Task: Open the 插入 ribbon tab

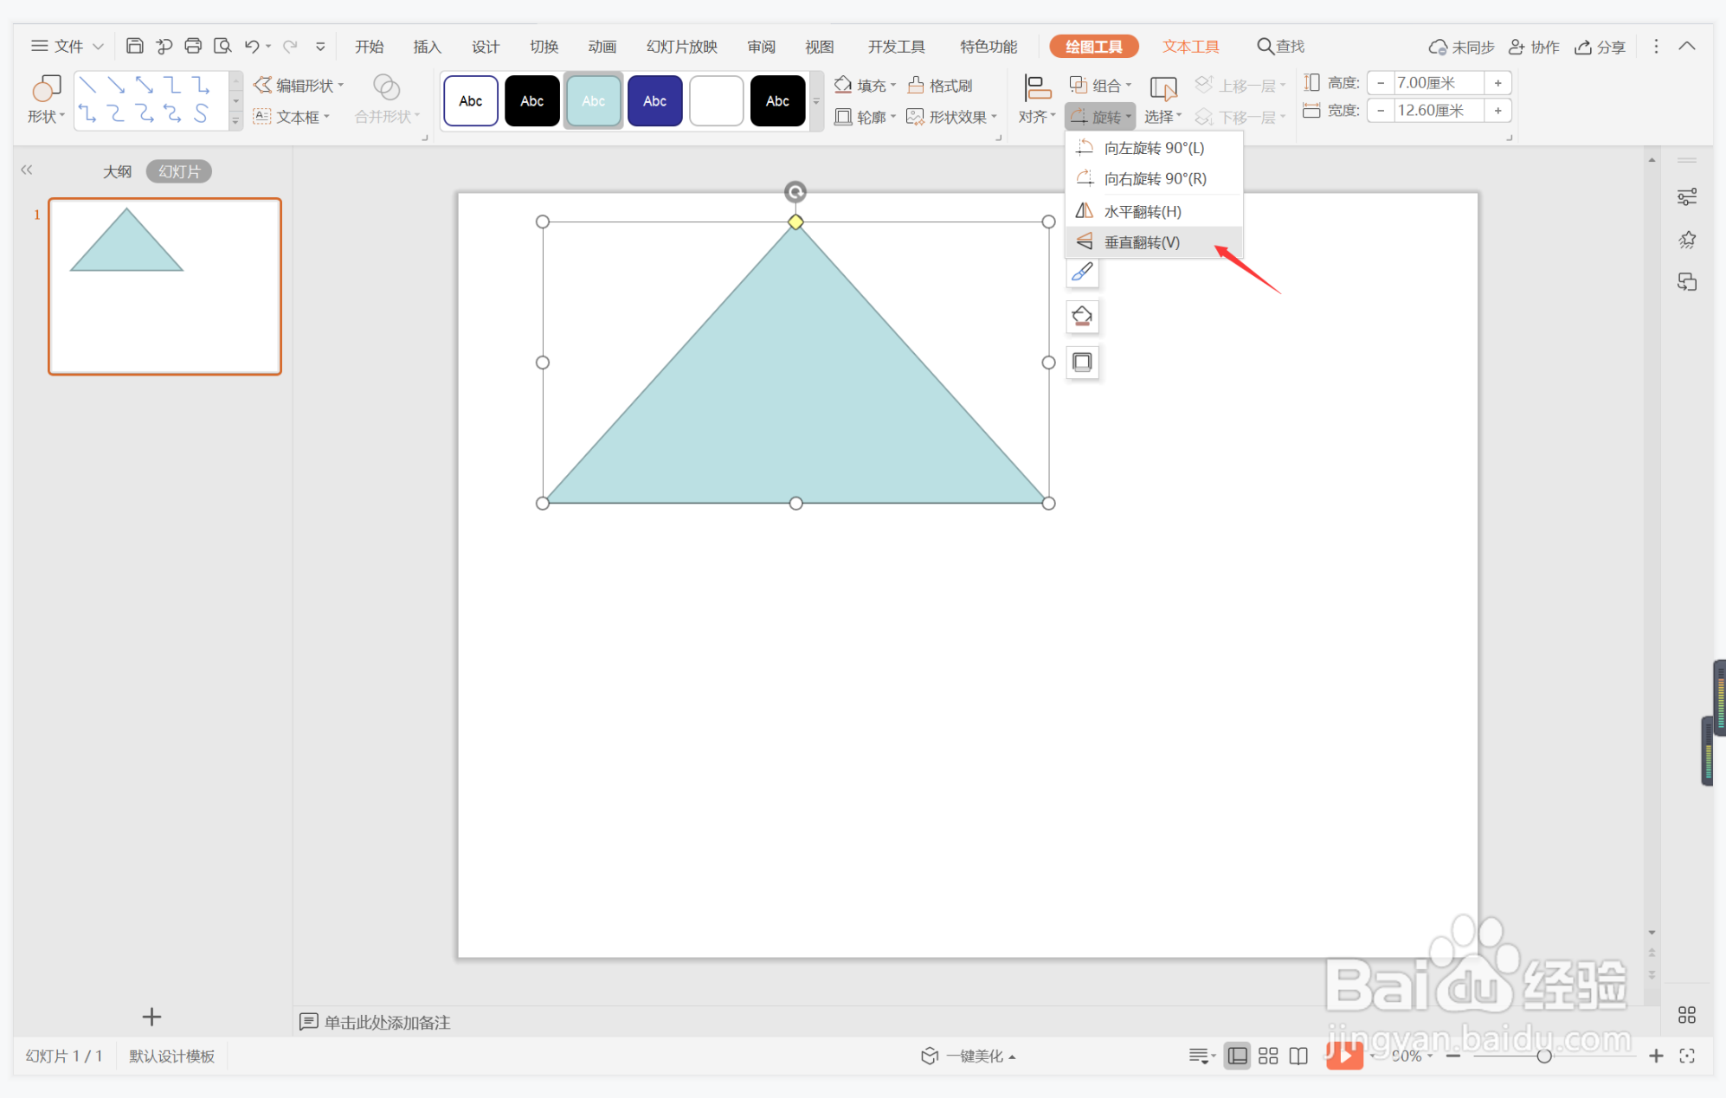Action: (x=427, y=47)
